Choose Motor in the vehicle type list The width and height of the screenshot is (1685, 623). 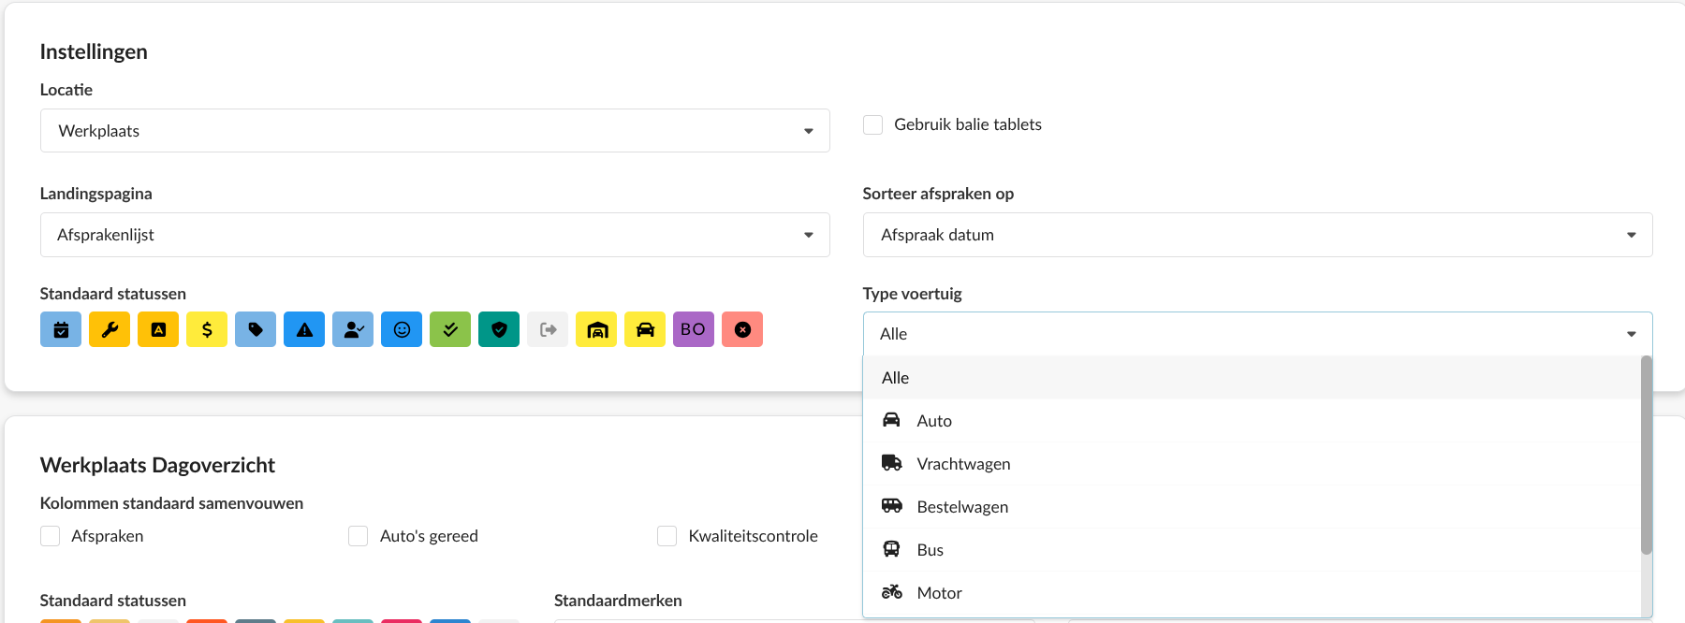click(939, 593)
